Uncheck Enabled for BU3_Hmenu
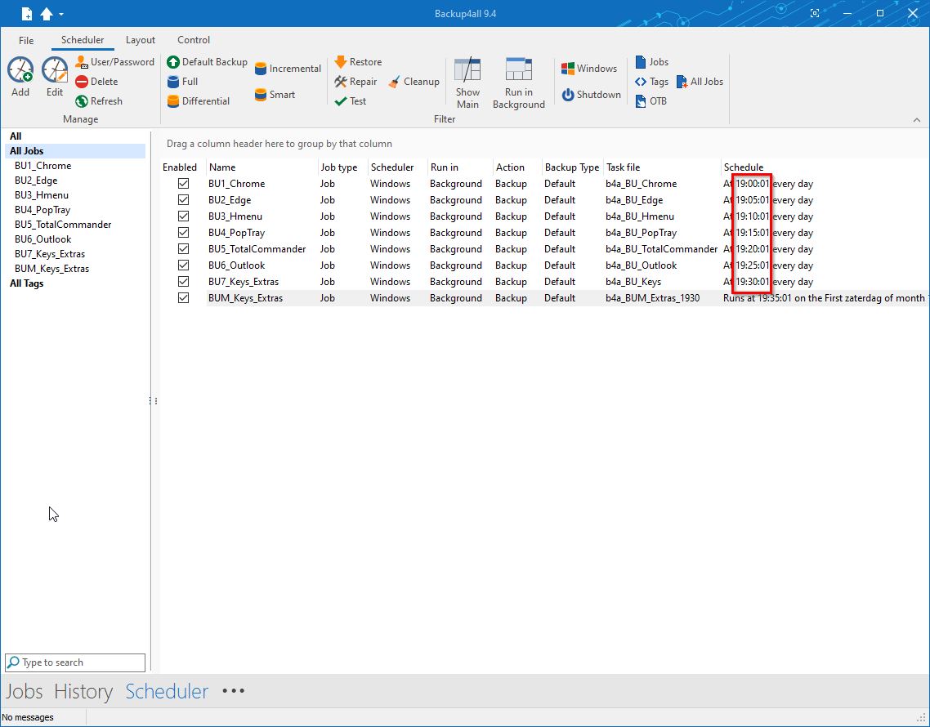The height and width of the screenshot is (727, 930). click(183, 216)
